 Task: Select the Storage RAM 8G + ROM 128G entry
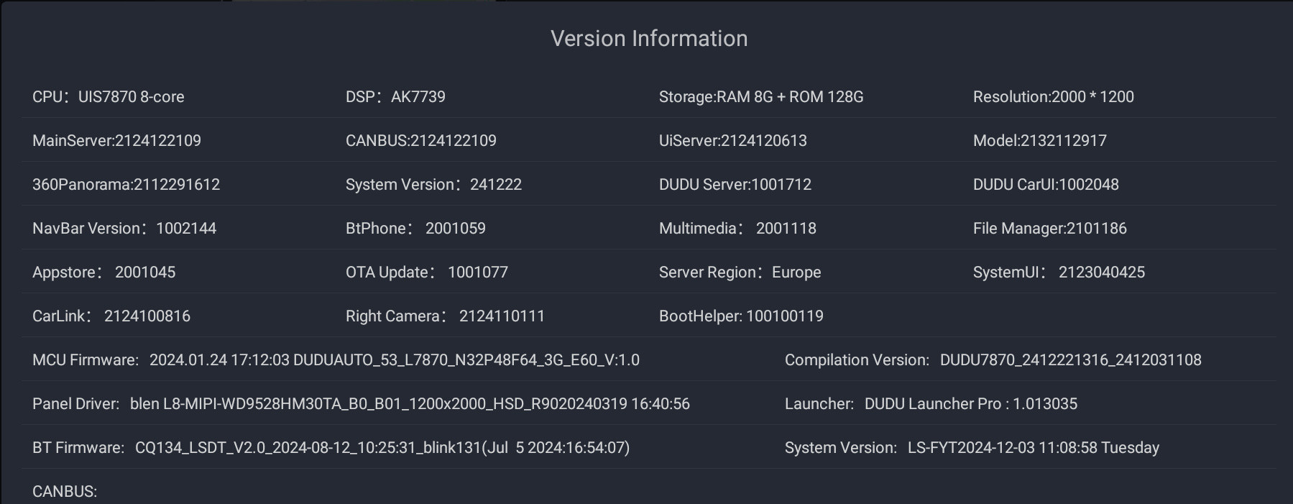pos(761,97)
